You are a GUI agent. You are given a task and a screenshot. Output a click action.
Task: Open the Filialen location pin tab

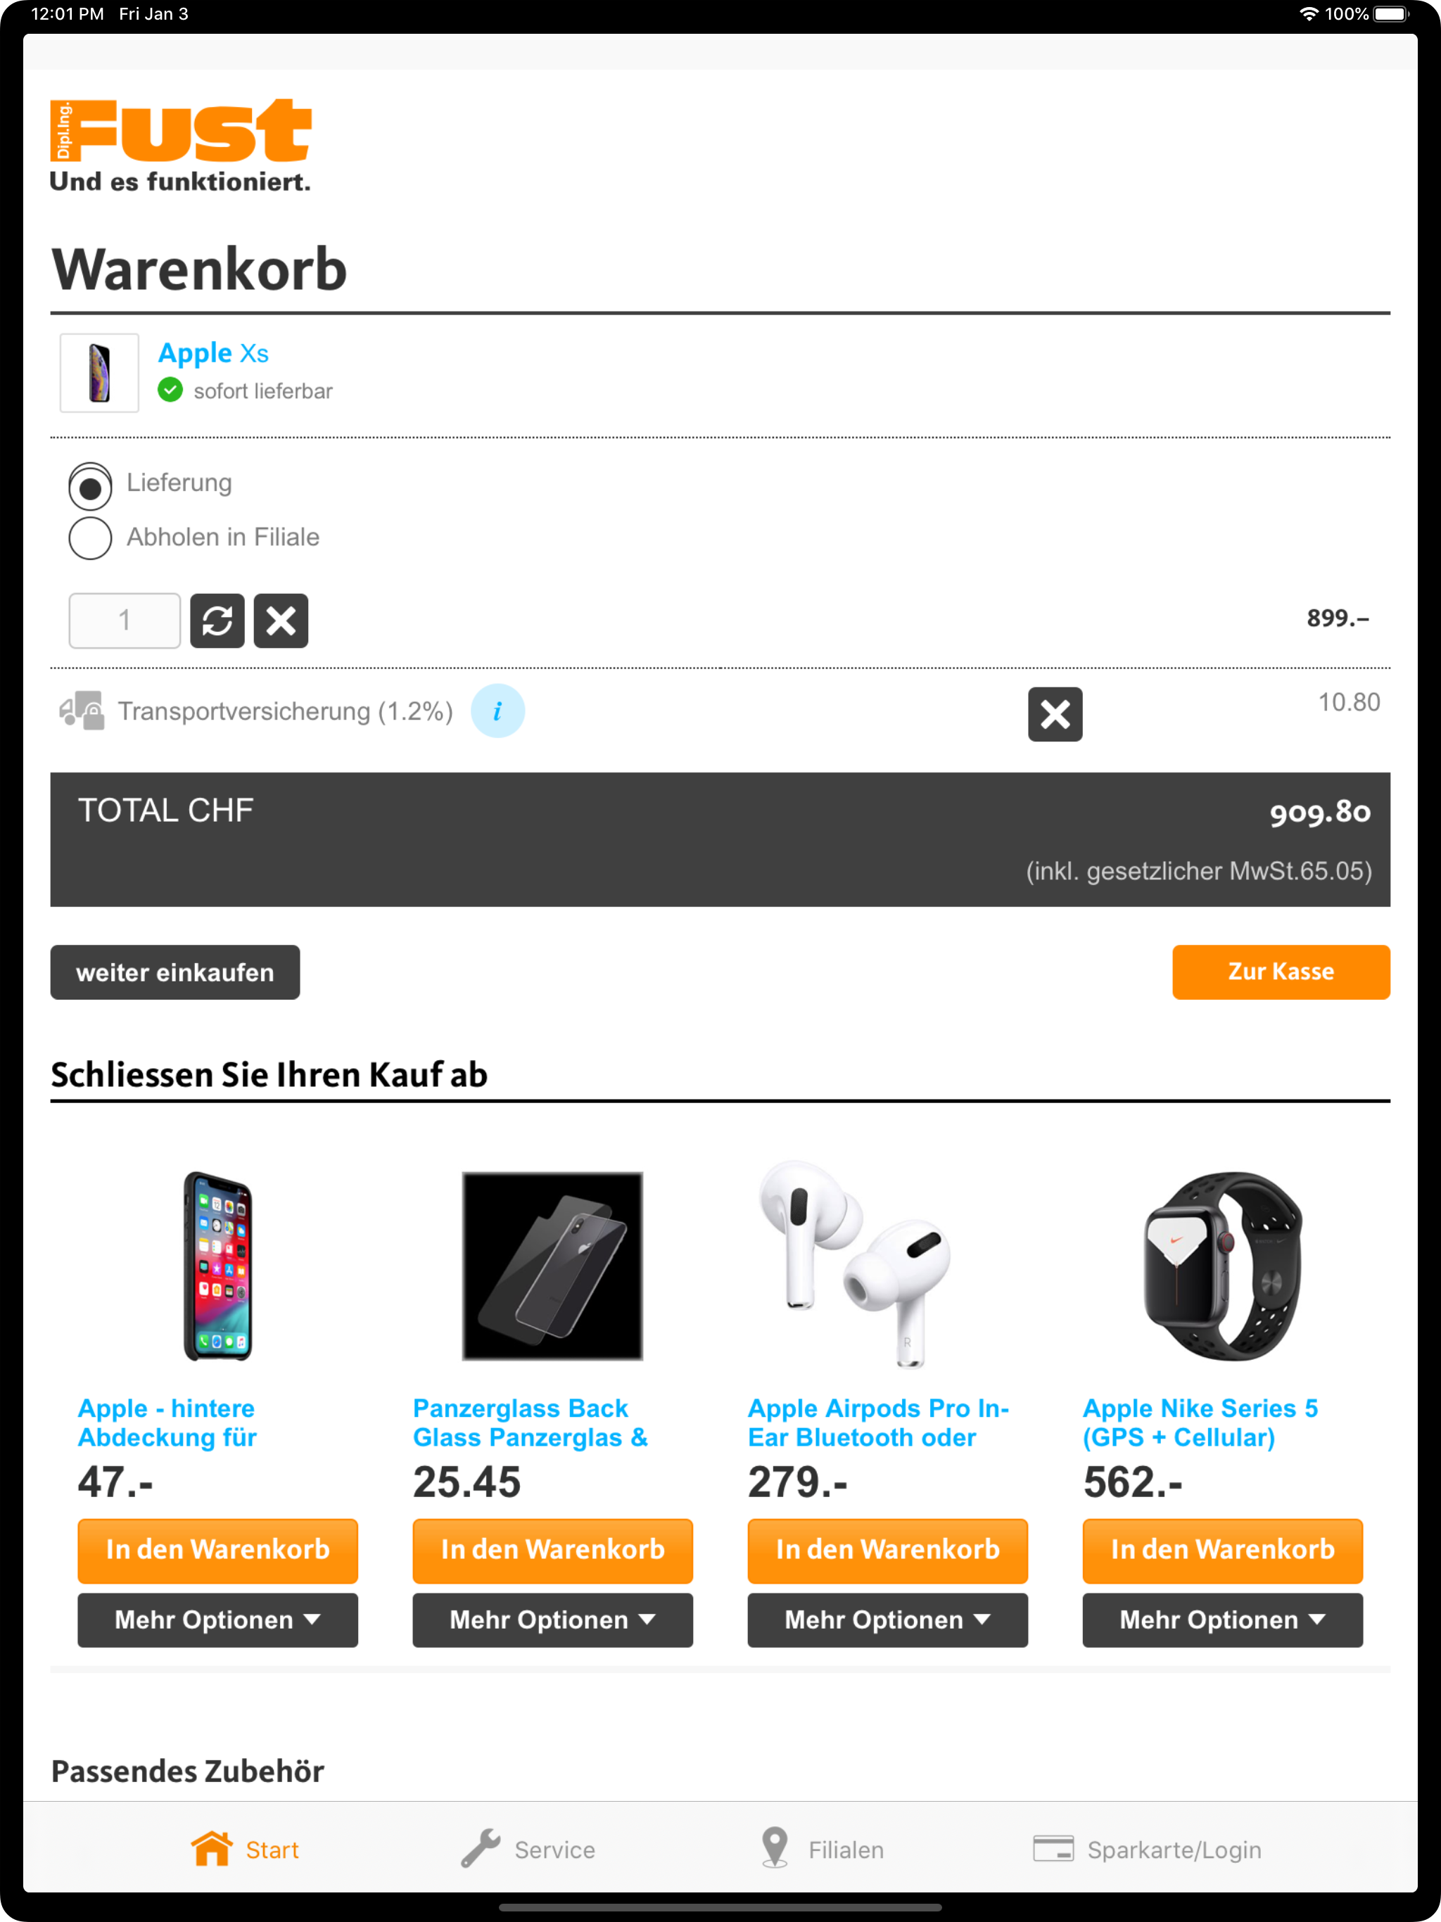[821, 1849]
